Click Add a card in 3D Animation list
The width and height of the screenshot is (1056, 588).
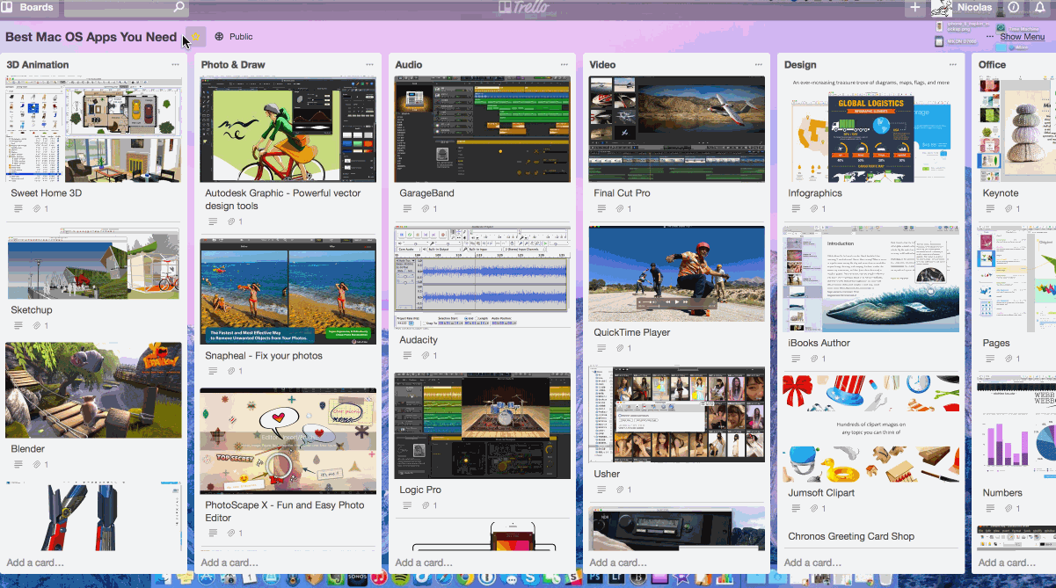pyautogui.click(x=35, y=563)
